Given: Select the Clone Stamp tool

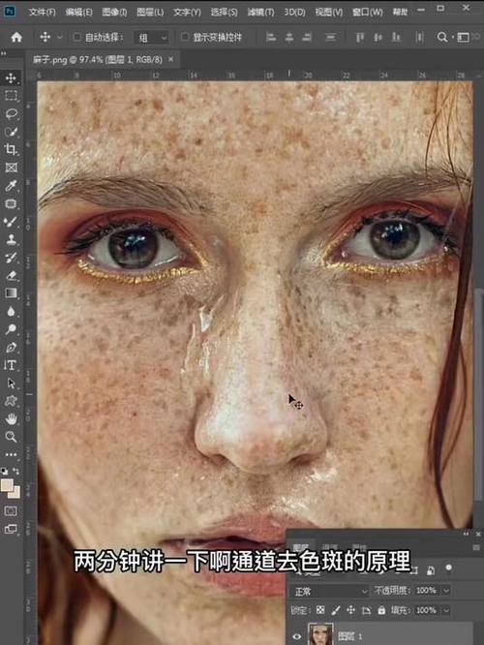Looking at the screenshot, I should coord(11,239).
